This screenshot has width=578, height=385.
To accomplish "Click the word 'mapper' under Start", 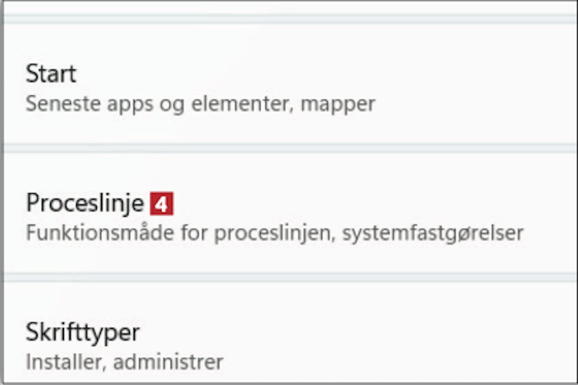I will 338,105.
